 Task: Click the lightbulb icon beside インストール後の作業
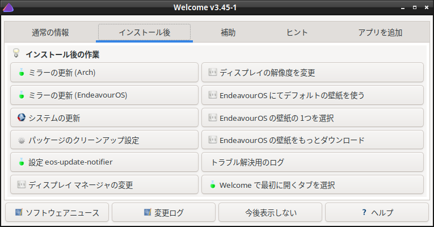16,53
